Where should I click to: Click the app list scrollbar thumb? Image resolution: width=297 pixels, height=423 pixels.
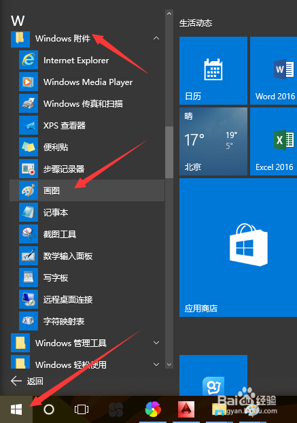pyautogui.click(x=169, y=152)
